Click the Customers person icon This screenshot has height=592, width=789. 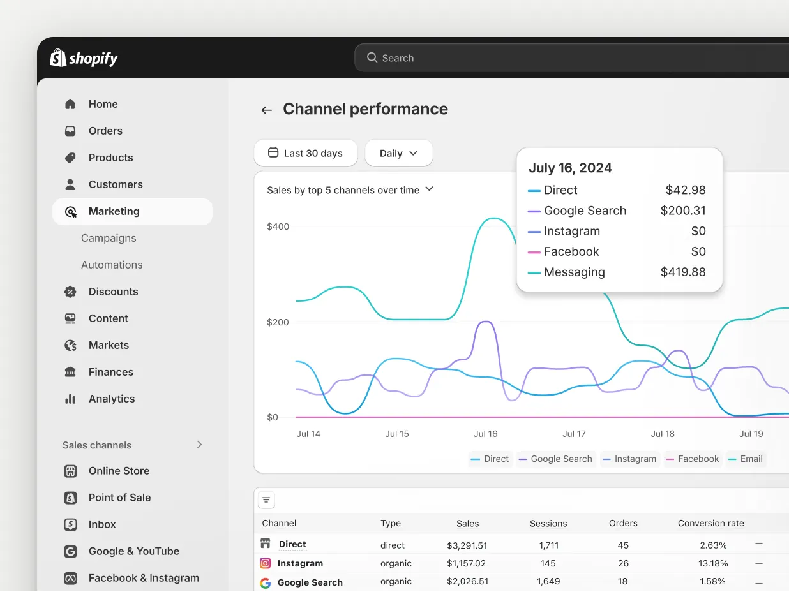click(70, 184)
